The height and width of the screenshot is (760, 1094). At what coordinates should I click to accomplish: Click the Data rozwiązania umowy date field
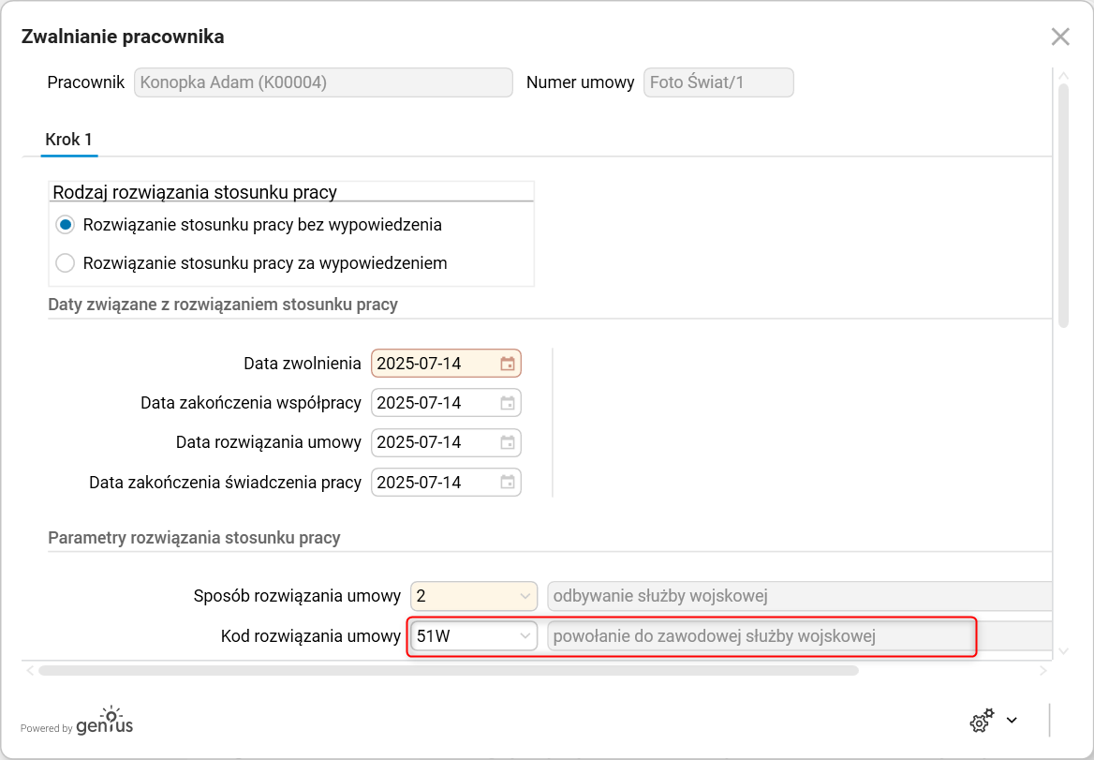coord(433,442)
